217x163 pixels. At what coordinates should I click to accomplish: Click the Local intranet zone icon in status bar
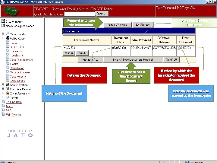pos(187,162)
